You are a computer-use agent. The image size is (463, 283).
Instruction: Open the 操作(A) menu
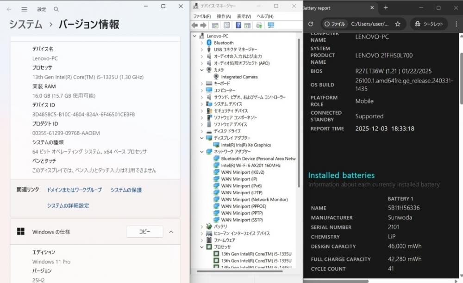(224, 16)
